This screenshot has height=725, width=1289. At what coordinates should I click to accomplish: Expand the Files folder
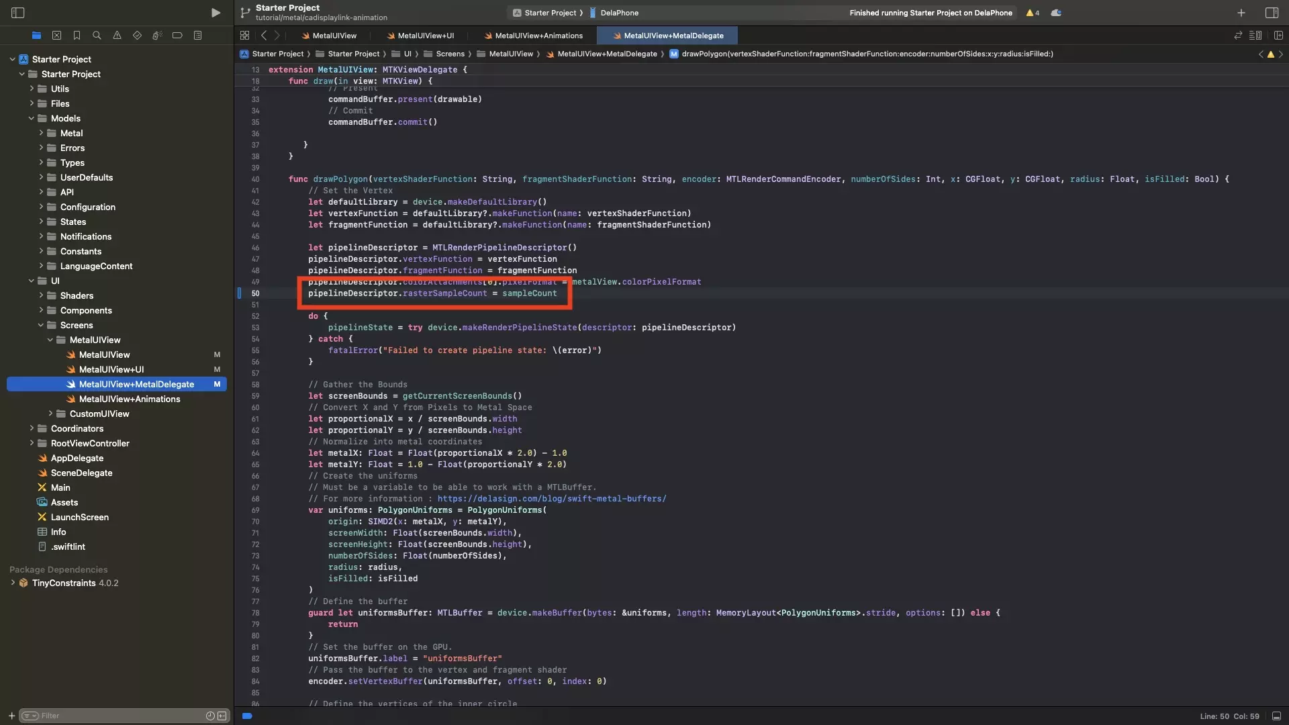click(31, 103)
